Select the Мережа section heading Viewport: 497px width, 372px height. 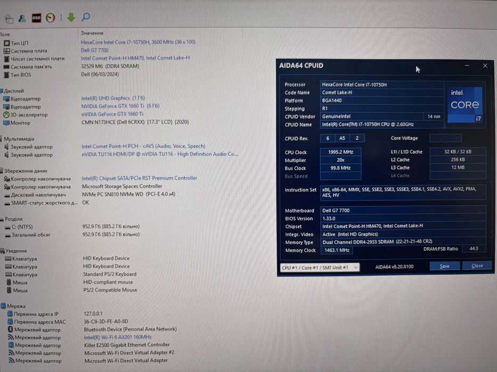(16, 306)
